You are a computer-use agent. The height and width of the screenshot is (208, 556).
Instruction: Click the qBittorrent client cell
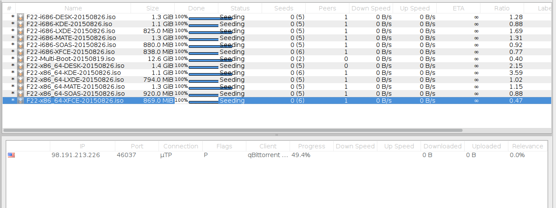pyautogui.click(x=268, y=155)
